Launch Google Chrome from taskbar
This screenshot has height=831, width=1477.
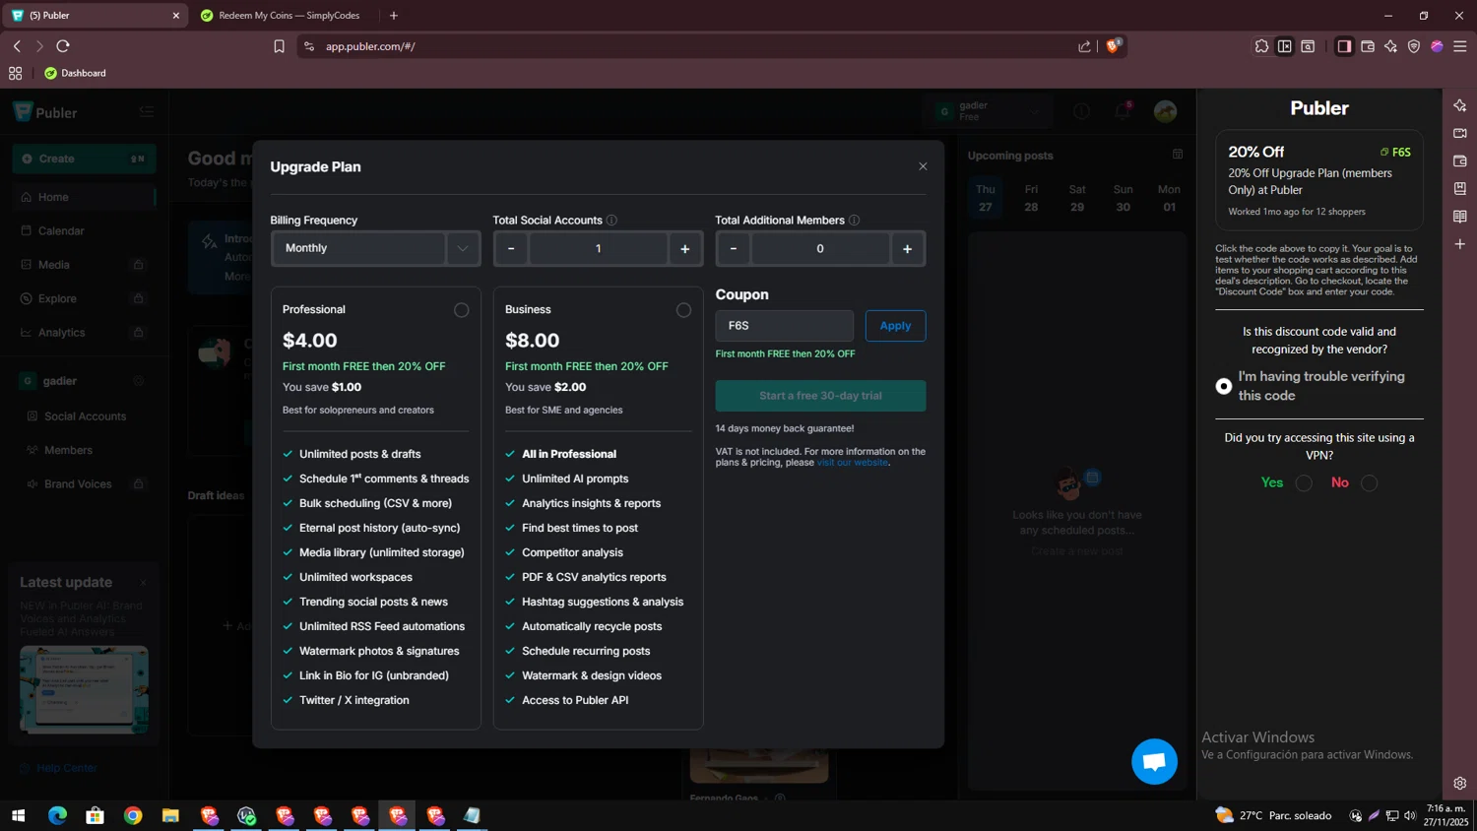point(133,815)
